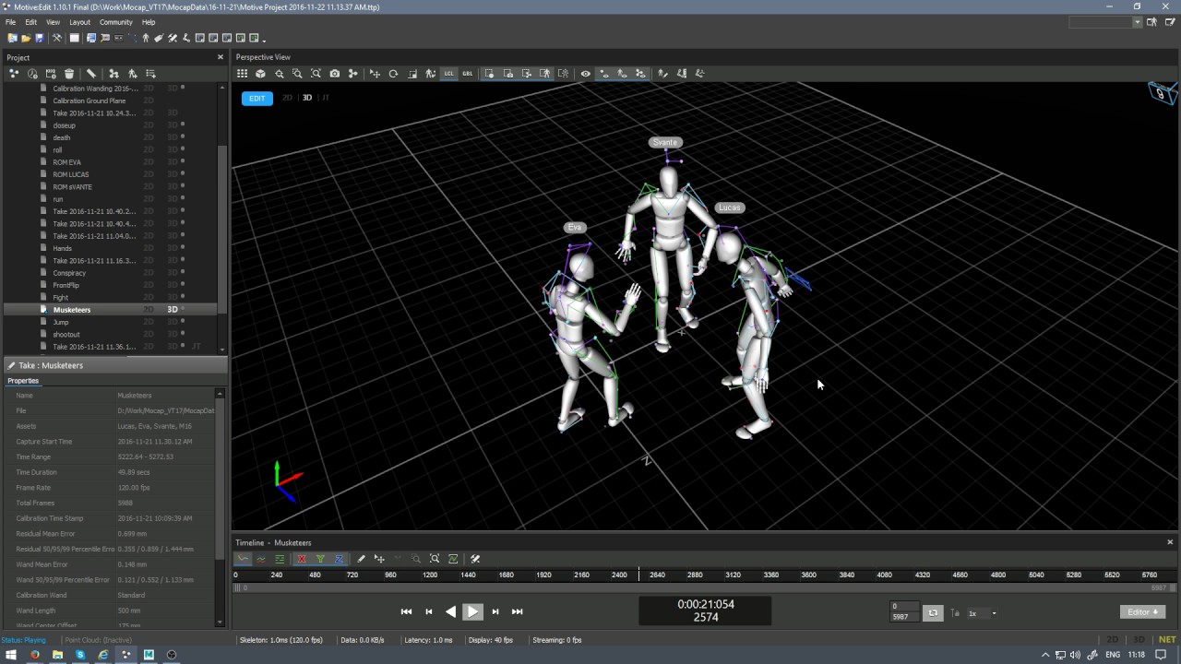Click frame 3600 on the timeline ruler
Image resolution: width=1181 pixels, height=664 pixels.
click(808, 575)
